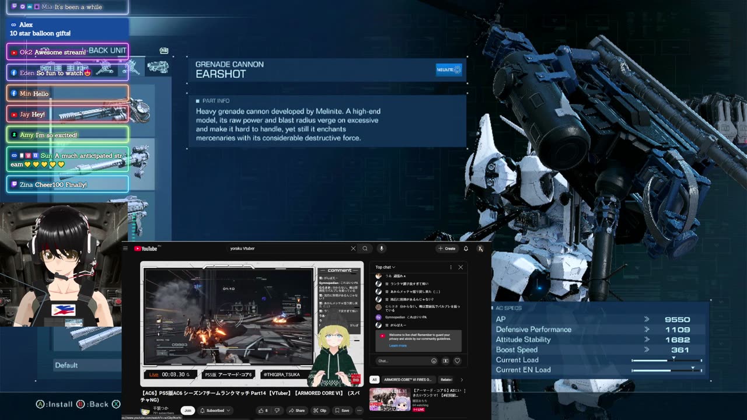The height and width of the screenshot is (420, 747).
Task: Click Eden's So fun to watch message
Action: [x=68, y=72]
